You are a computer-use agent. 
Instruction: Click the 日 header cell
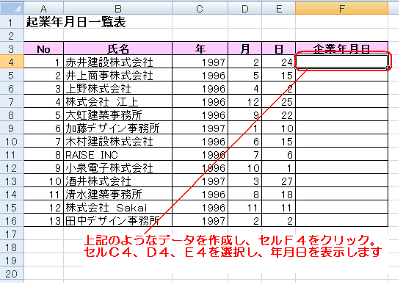coord(279,48)
